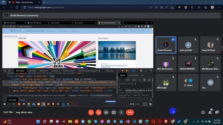Leave the call with red hang-up button

[x=130, y=112]
